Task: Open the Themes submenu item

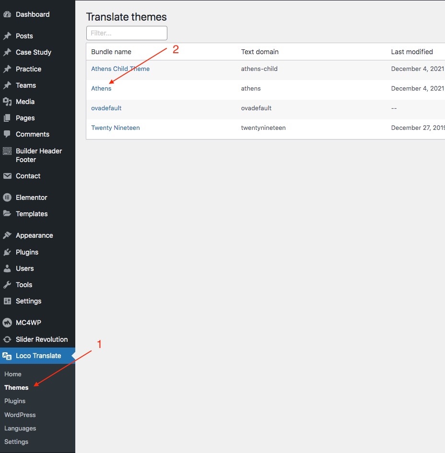Action: pyautogui.click(x=16, y=387)
